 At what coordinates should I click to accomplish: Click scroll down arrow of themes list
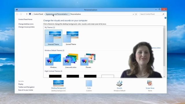coord(164,77)
